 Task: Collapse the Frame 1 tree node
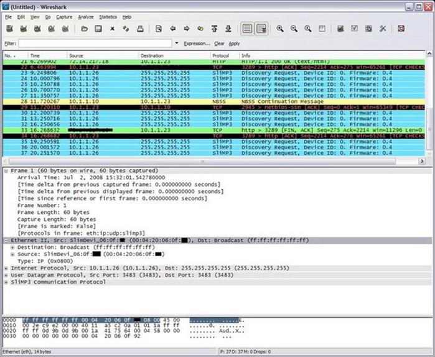(x=6, y=171)
